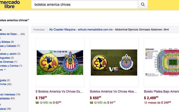Click the search magnifier button

pyautogui.click(x=143, y=4)
